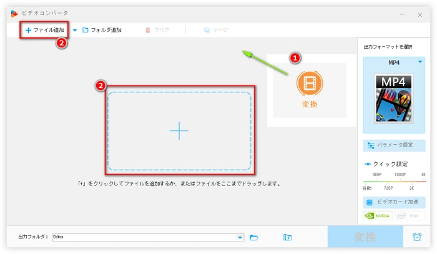Open the MP4 output format dropdown
Viewport: 437px width, 254px height.
click(421, 62)
